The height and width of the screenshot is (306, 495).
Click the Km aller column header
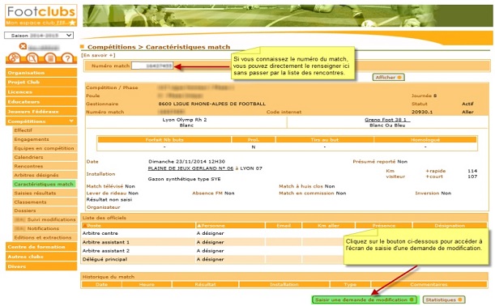tap(328, 226)
